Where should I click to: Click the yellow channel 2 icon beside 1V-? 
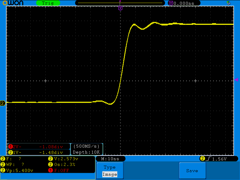(x=10, y=152)
